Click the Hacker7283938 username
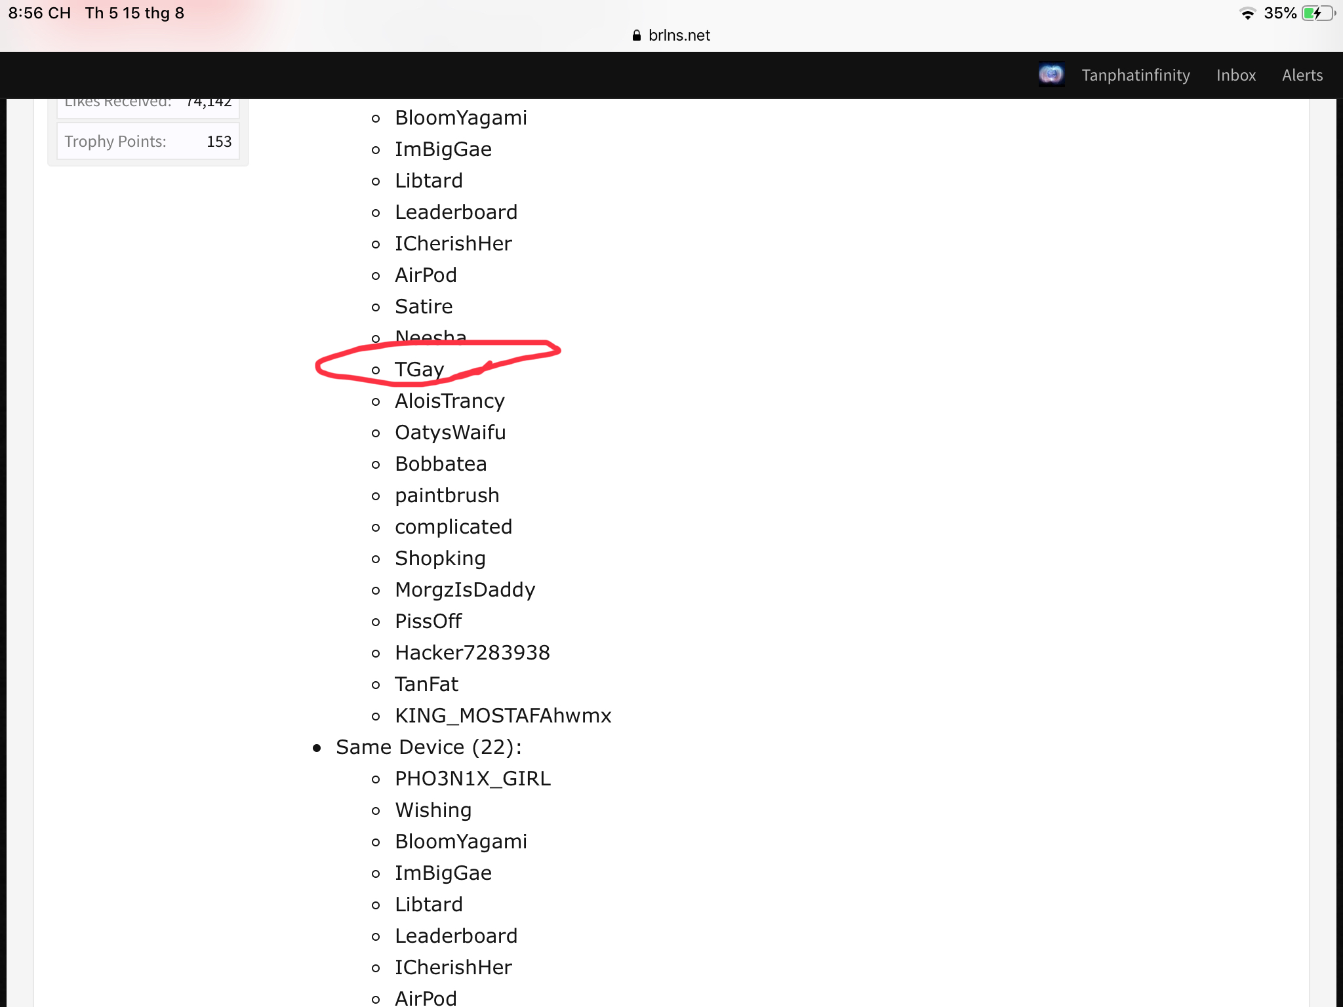Viewport: 1343px width, 1007px height. click(472, 653)
